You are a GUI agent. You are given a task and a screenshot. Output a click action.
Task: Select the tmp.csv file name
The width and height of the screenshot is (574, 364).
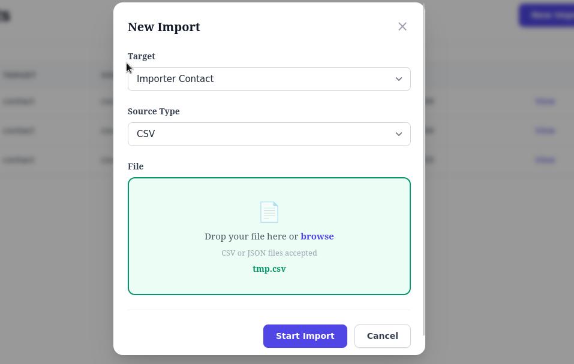(269, 269)
